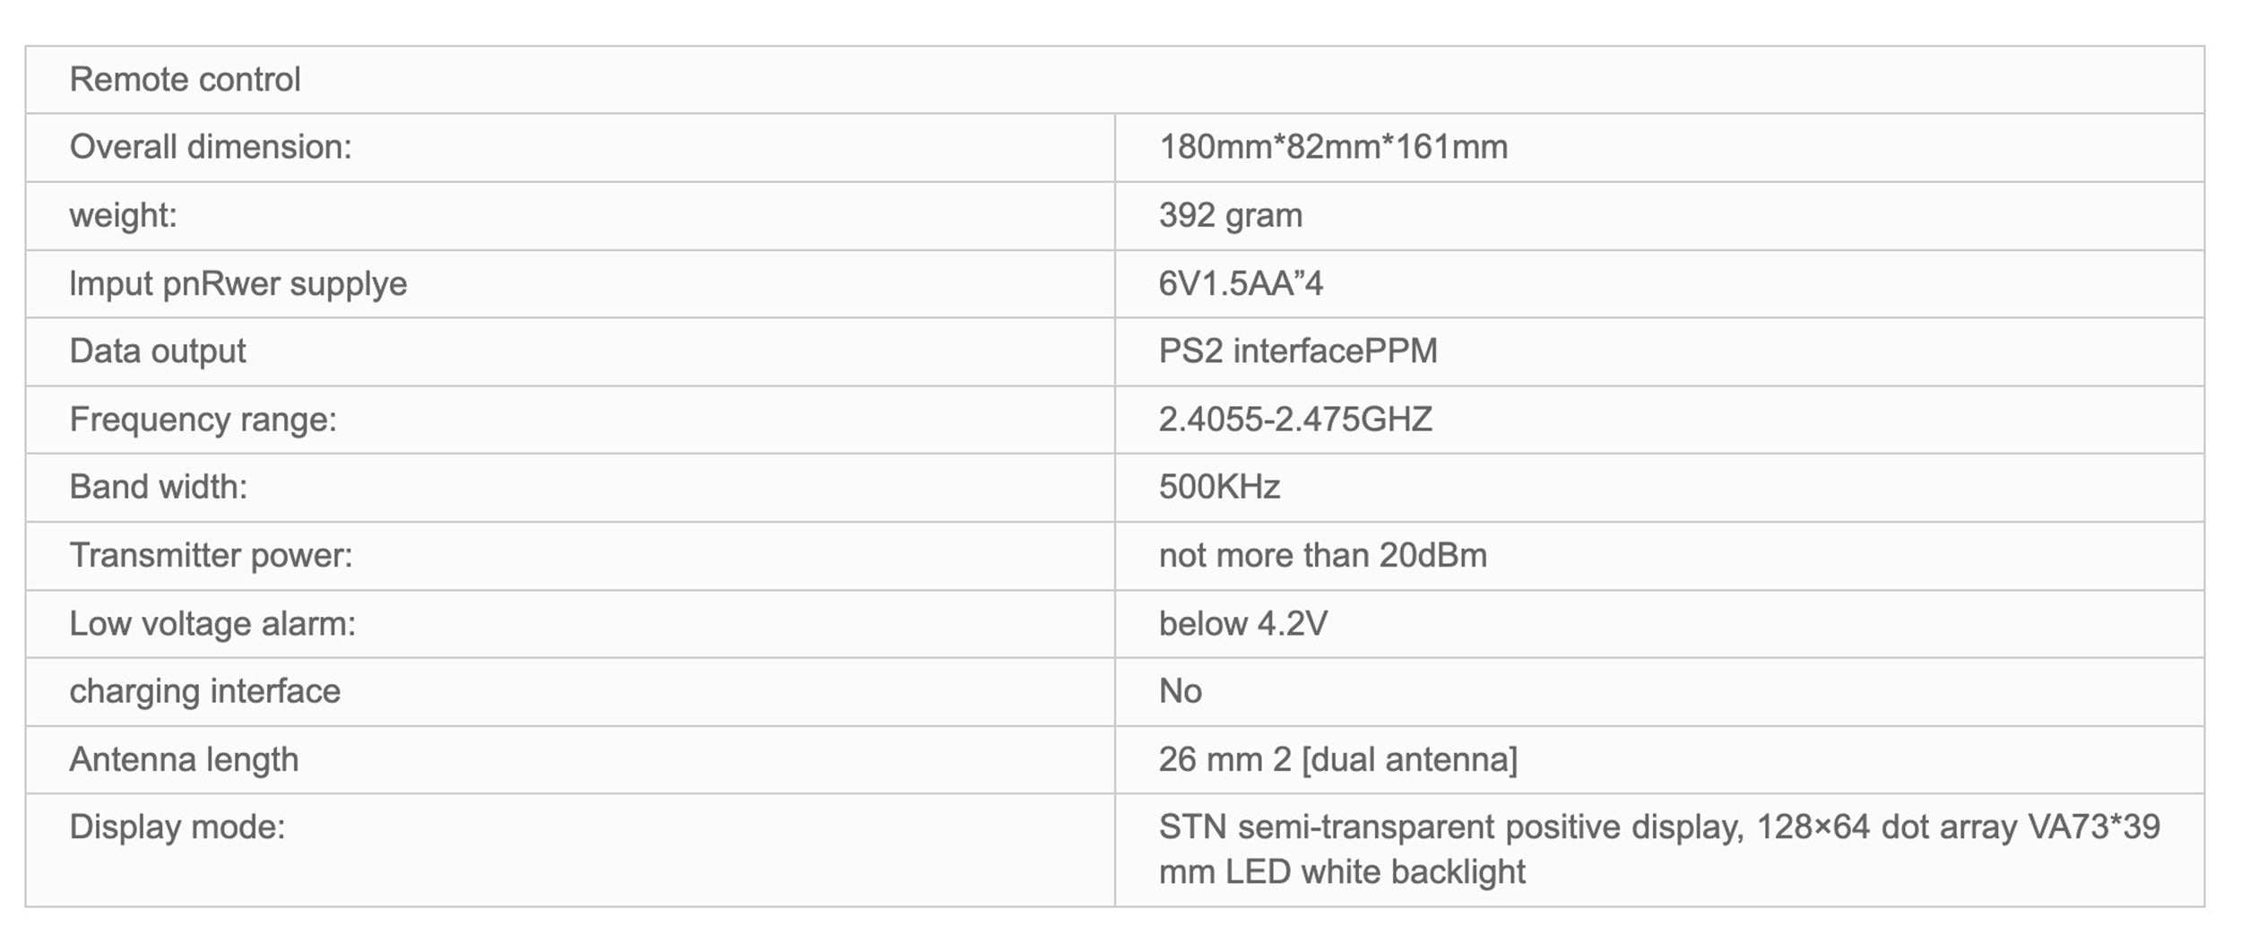Click the 500KHz band width value
The image size is (2241, 944).
pos(1219,487)
